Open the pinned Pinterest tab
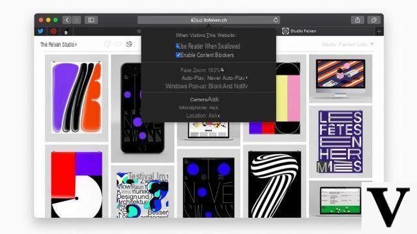Screen dimensions: 417x234 tap(53, 31)
